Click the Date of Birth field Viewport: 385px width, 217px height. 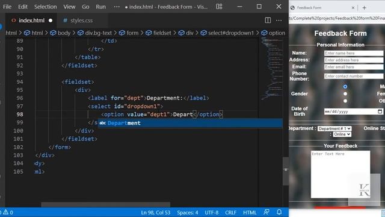[x=354, y=112]
